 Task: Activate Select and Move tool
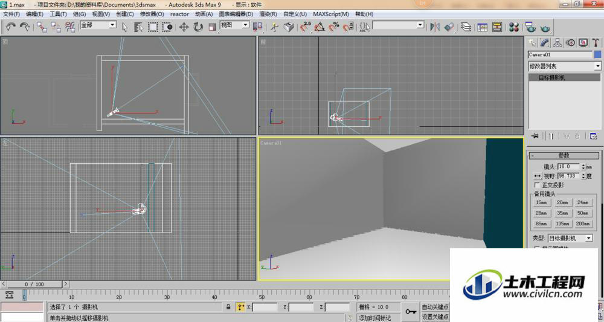click(184, 27)
